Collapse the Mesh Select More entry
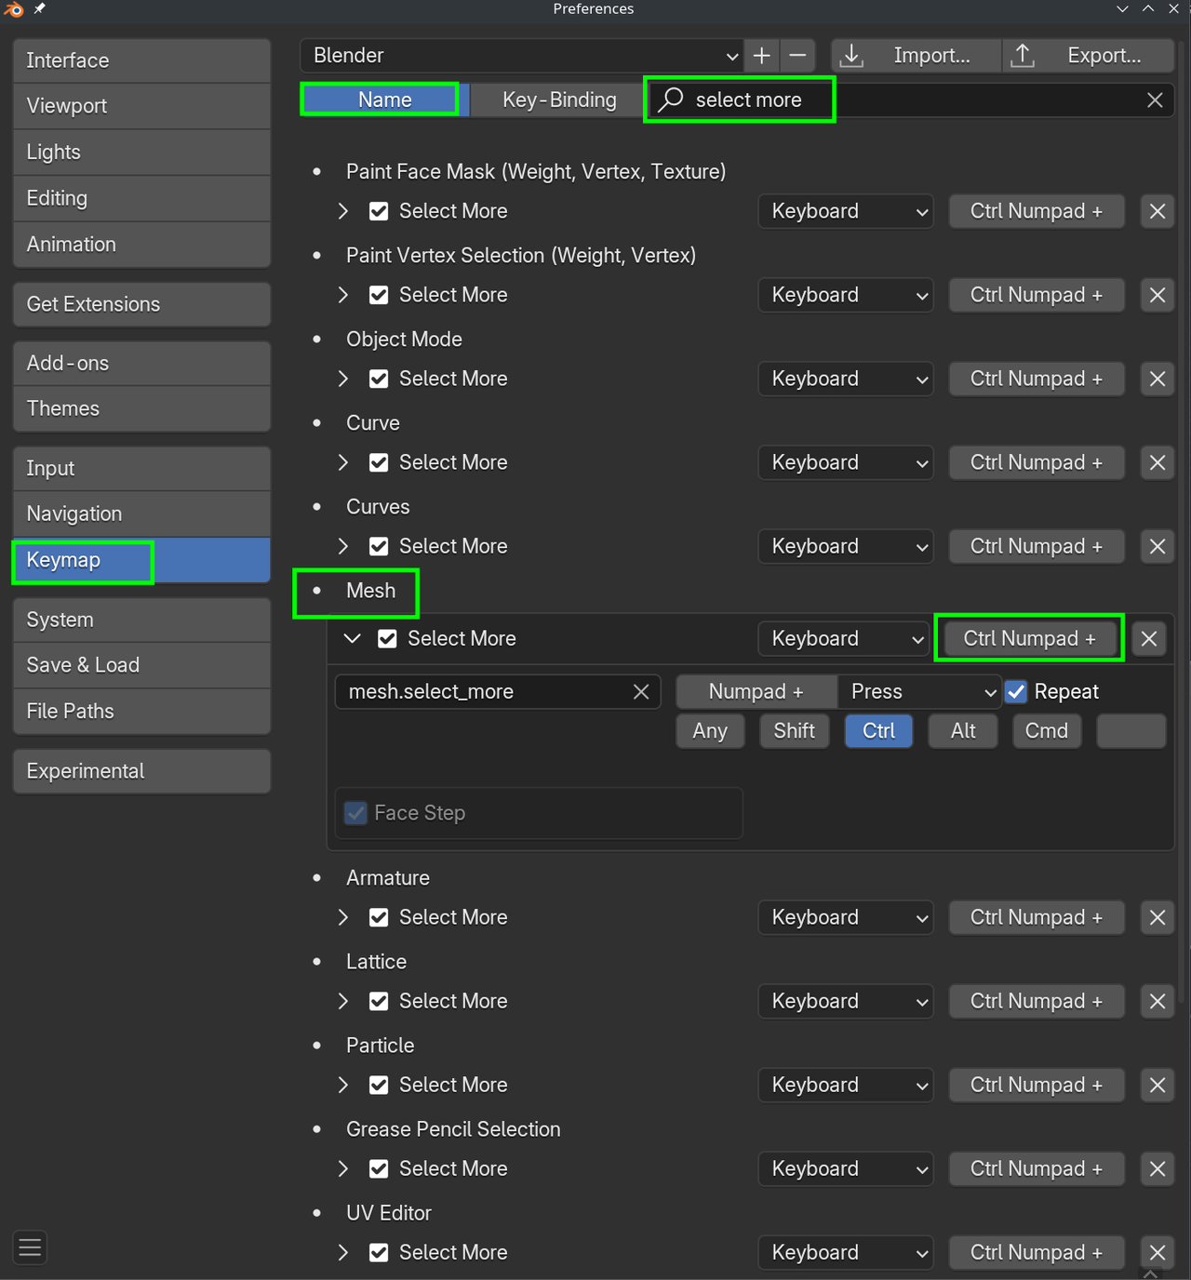This screenshot has height=1280, width=1191. (352, 639)
